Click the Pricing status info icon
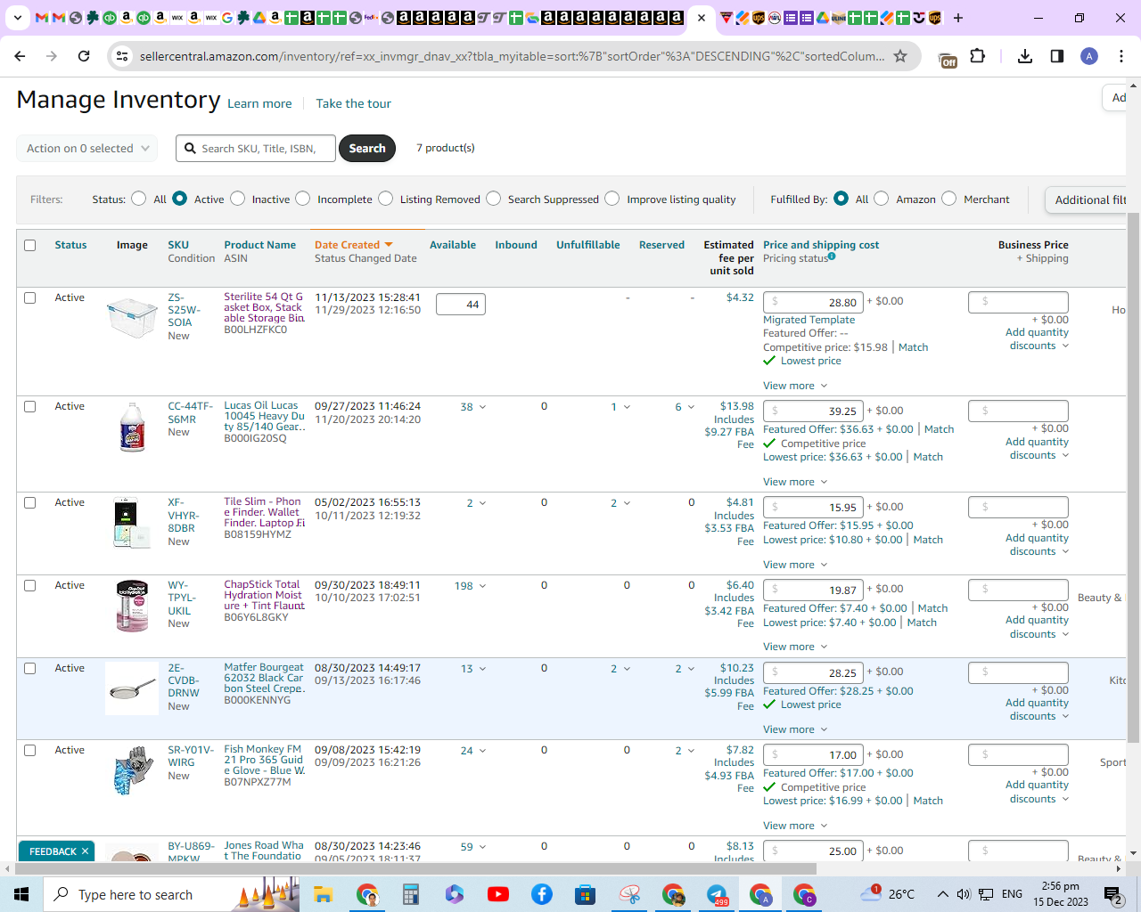The height and width of the screenshot is (912, 1141). point(832,256)
